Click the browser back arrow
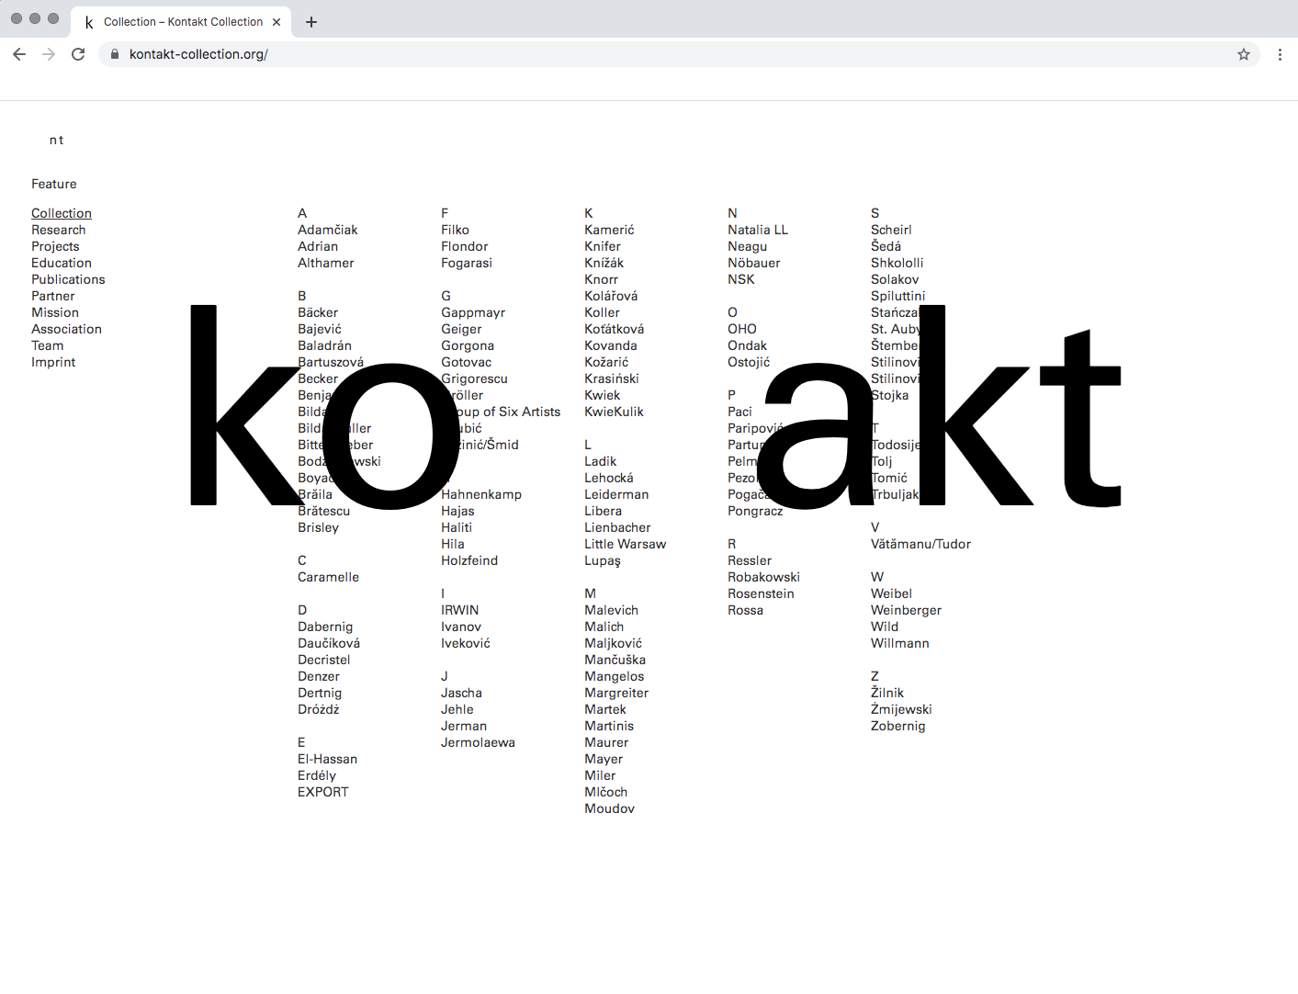Image resolution: width=1298 pixels, height=994 pixels. point(19,54)
